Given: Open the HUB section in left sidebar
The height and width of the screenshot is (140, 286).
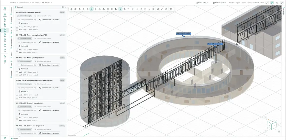Looking at the screenshot, I should coord(5,9).
